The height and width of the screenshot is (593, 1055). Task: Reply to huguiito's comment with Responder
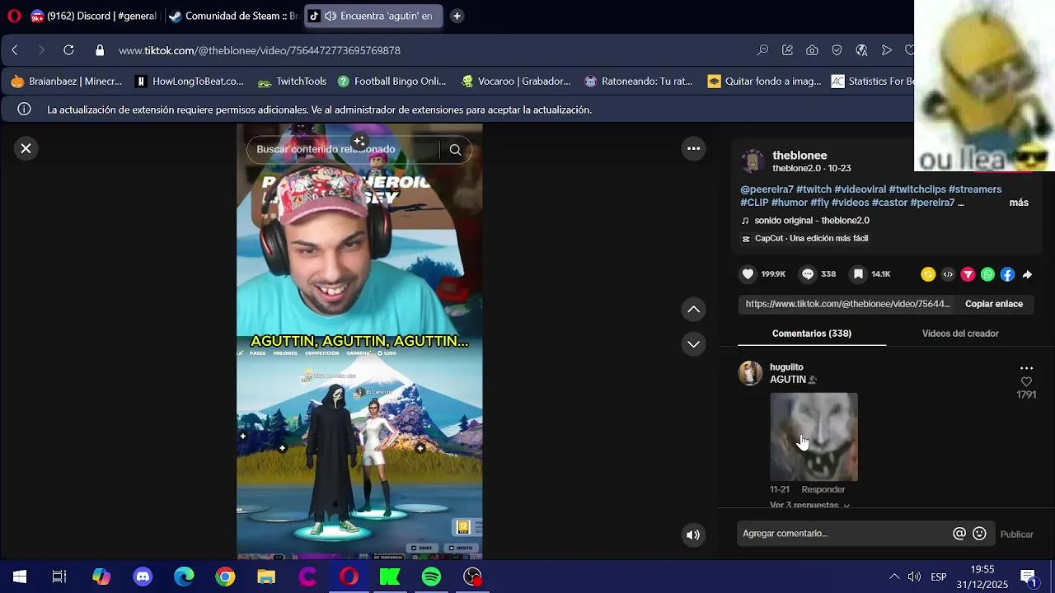(x=823, y=489)
